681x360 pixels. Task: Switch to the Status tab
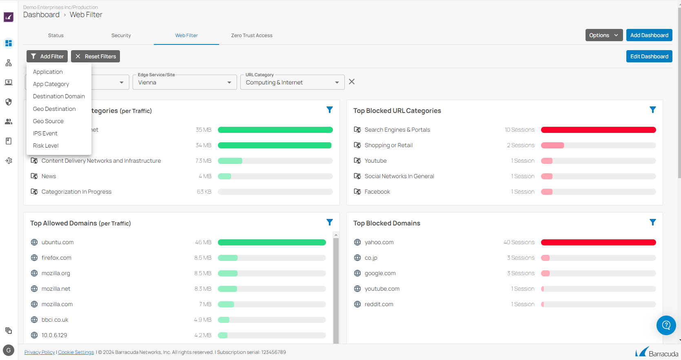pos(56,35)
